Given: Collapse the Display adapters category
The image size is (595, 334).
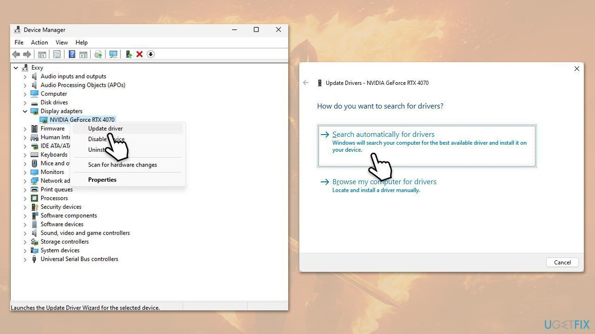Looking at the screenshot, I should tap(25, 111).
